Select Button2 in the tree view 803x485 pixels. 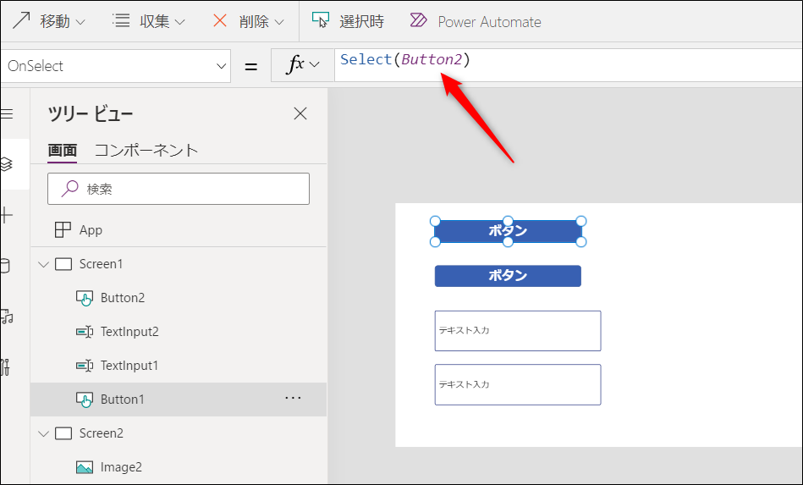click(123, 298)
